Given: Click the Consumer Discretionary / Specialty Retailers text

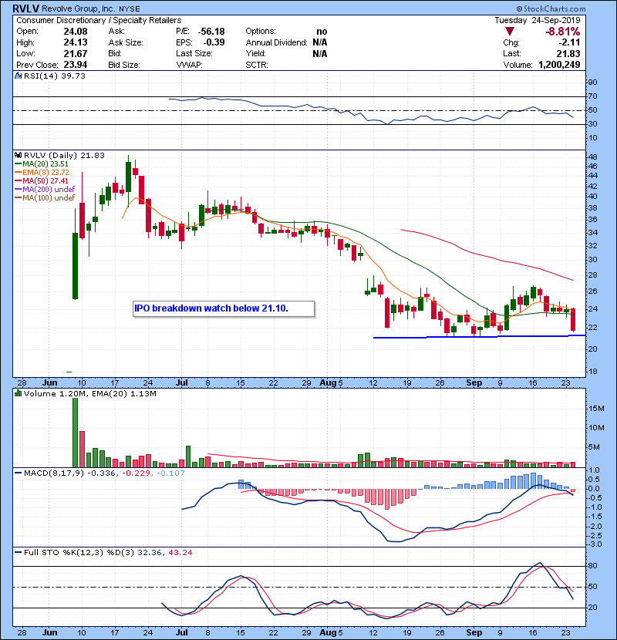Looking at the screenshot, I should coord(99,20).
